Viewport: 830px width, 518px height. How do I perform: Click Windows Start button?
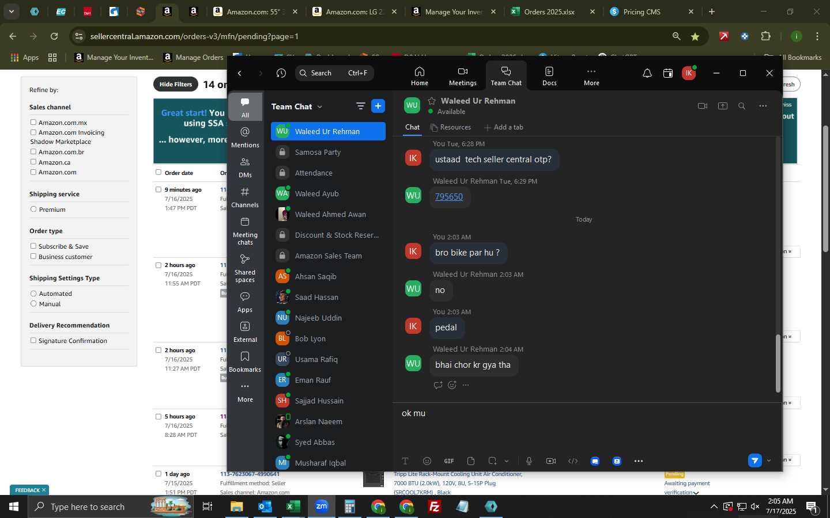[13, 506]
